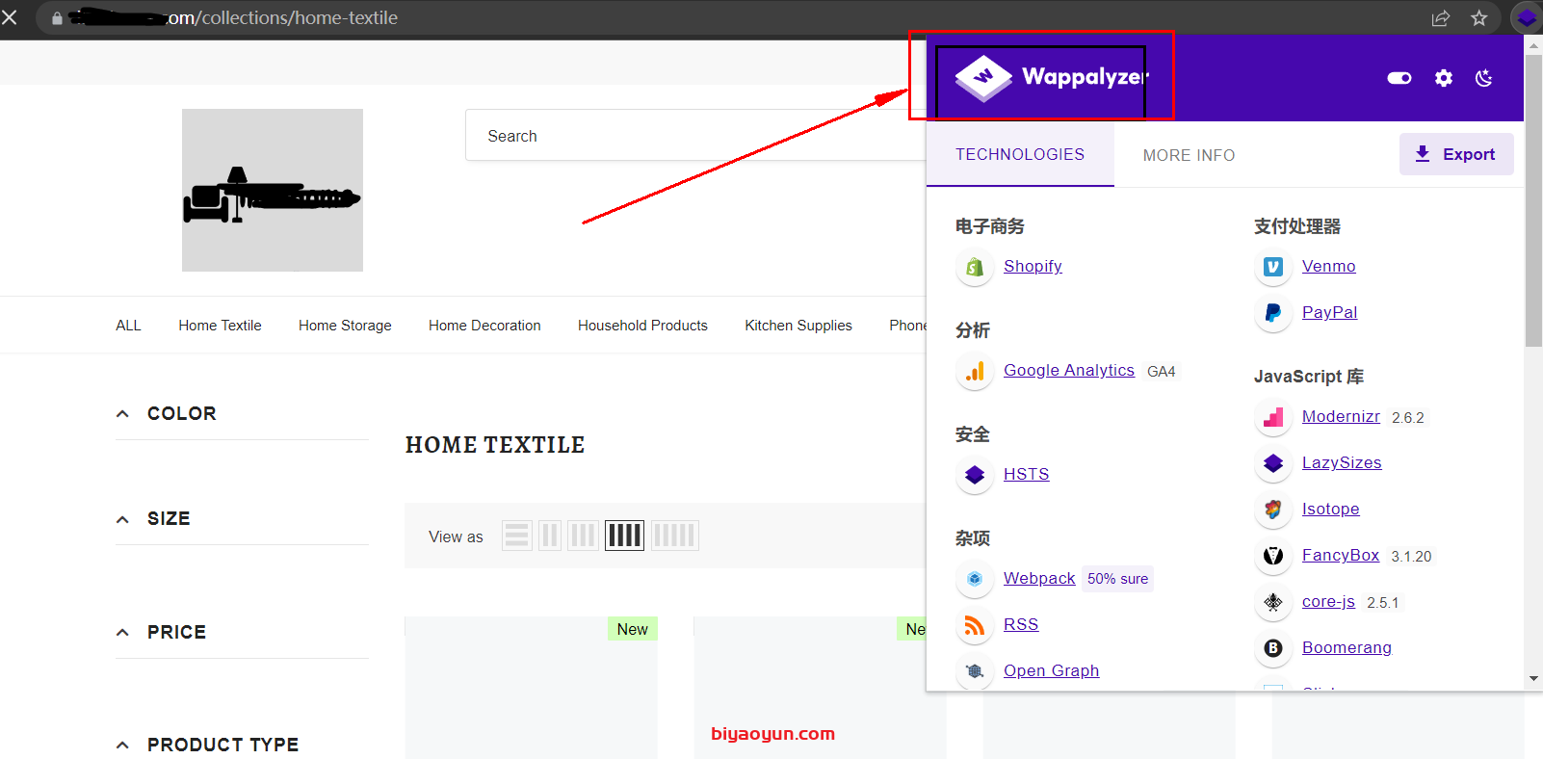Click the PayPal icon
This screenshot has height=759, width=1543.
pyautogui.click(x=1273, y=313)
